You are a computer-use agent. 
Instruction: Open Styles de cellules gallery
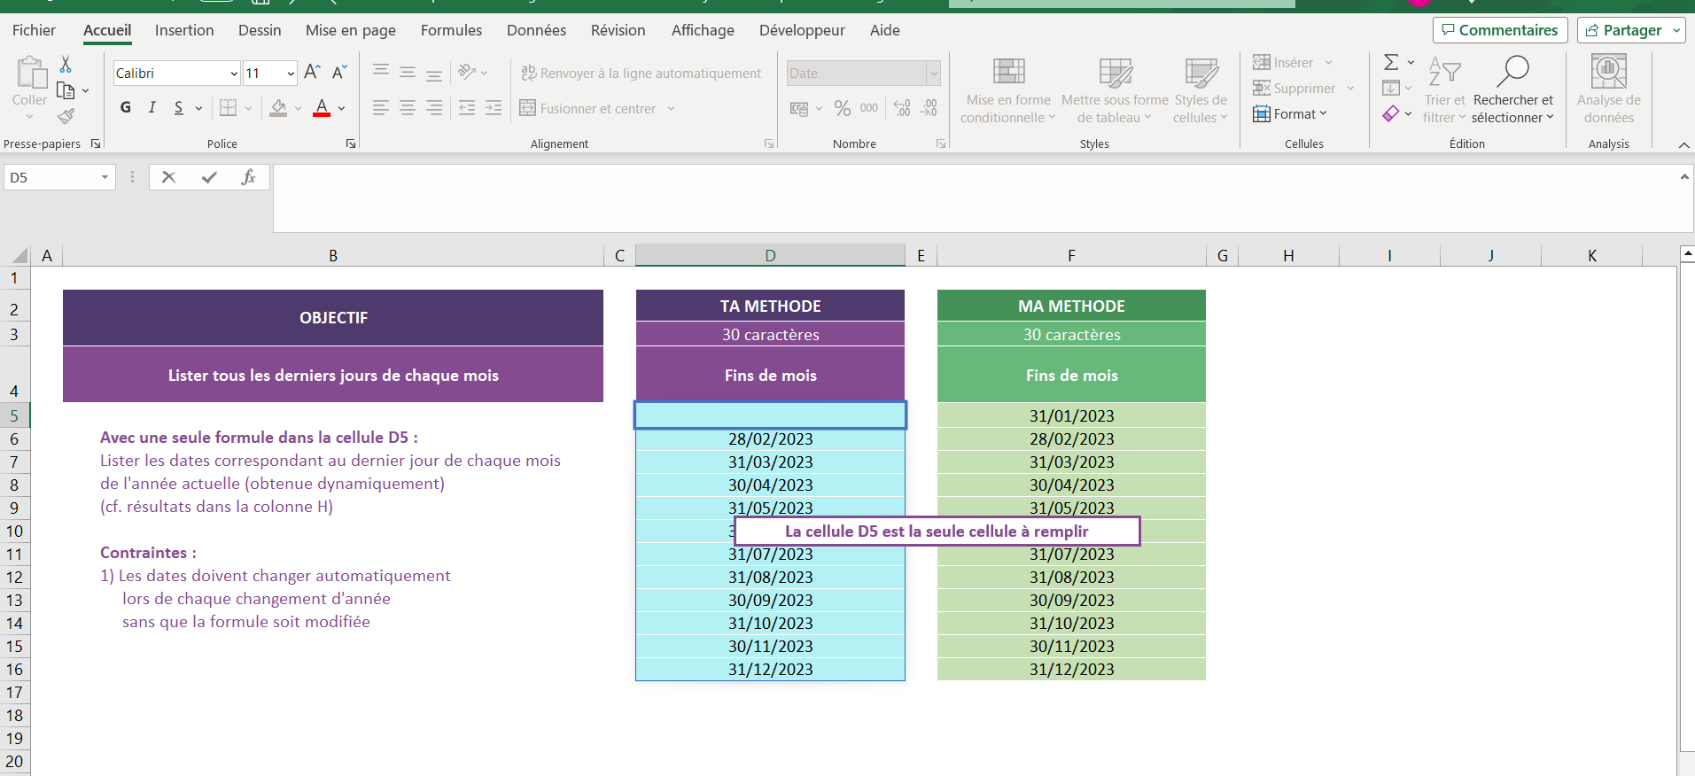coord(1201,90)
